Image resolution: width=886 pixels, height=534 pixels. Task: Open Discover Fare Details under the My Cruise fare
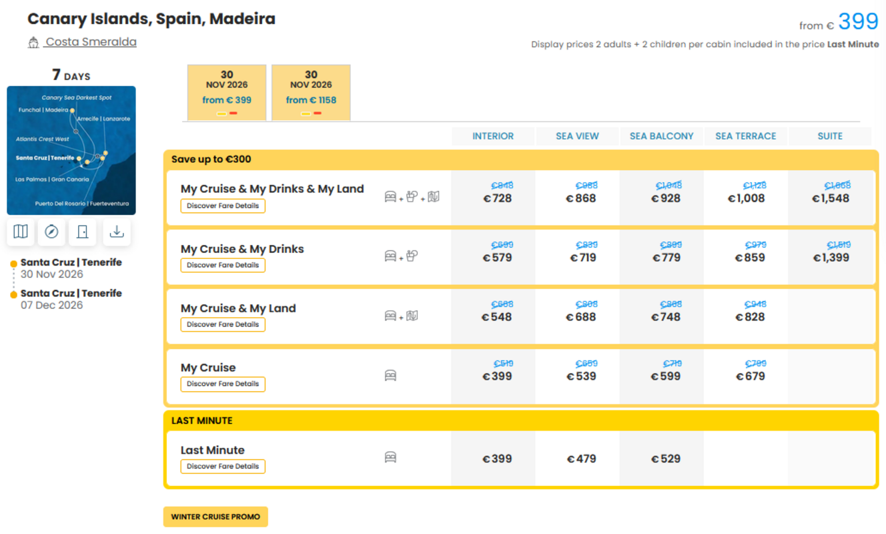click(223, 384)
